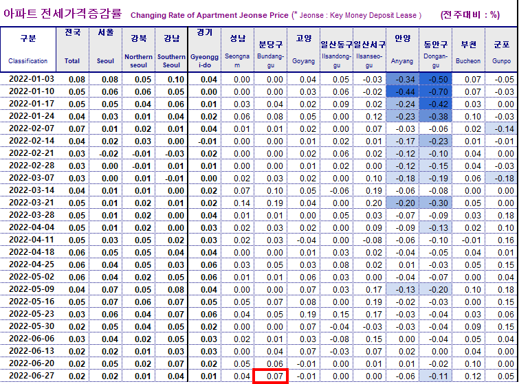Select the date cell 2022-02-07
The height and width of the screenshot is (384, 519).
(x=32, y=128)
